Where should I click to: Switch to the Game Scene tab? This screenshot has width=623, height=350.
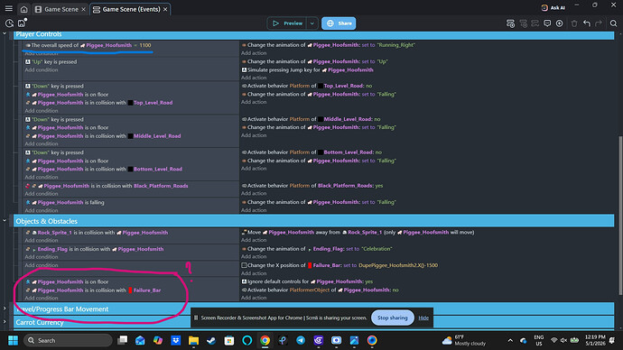tap(60, 9)
